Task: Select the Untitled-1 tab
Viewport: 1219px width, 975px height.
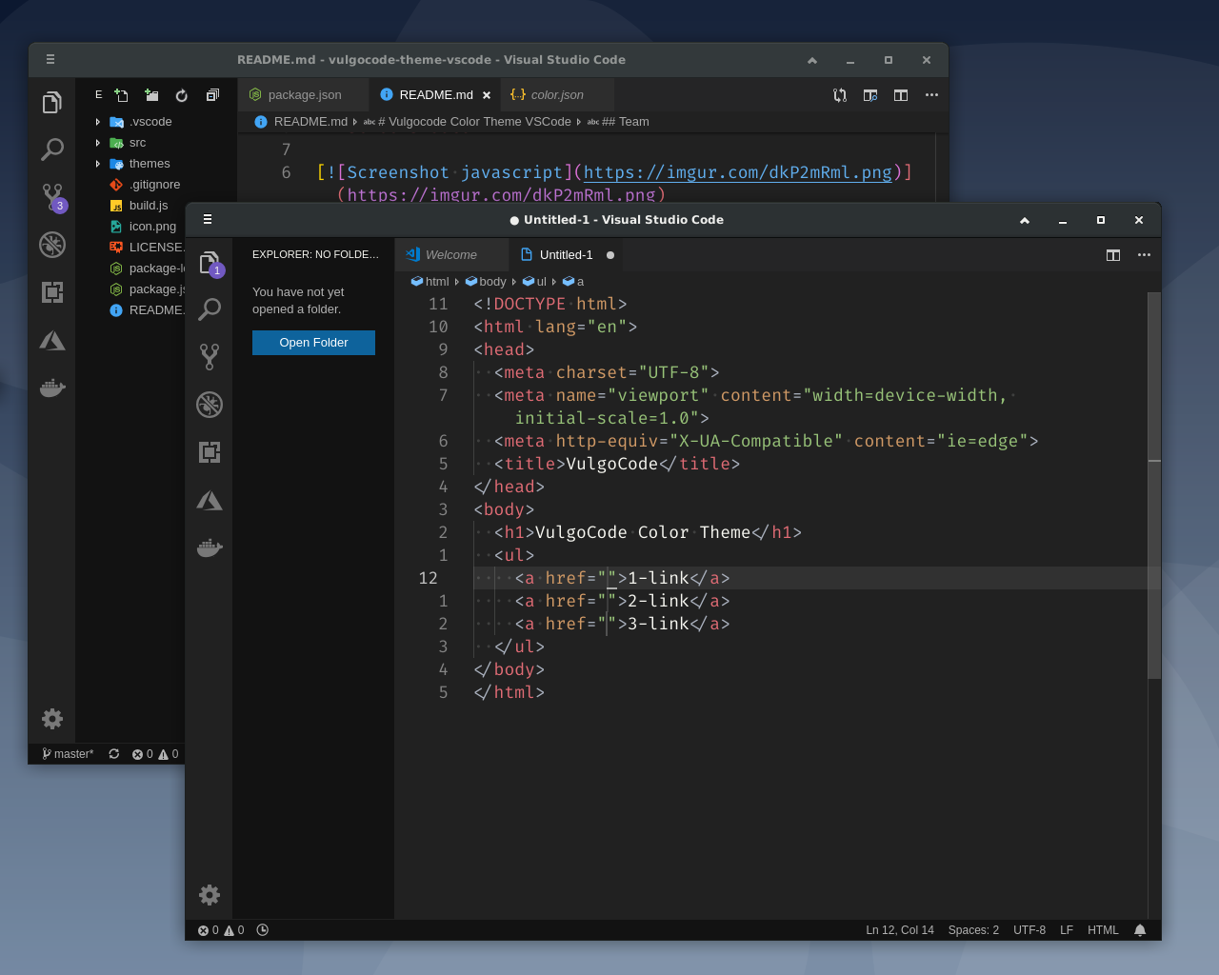Action: coord(566,255)
